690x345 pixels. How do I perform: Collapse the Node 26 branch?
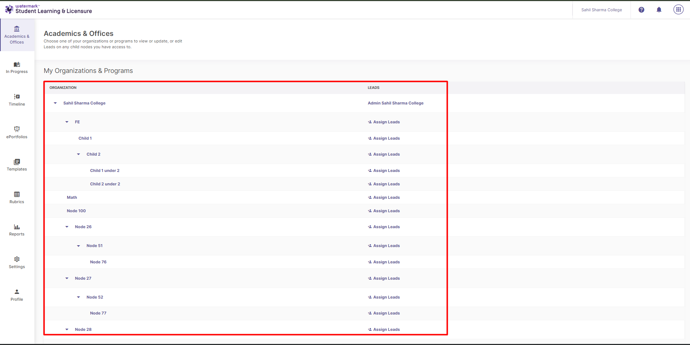(67, 227)
